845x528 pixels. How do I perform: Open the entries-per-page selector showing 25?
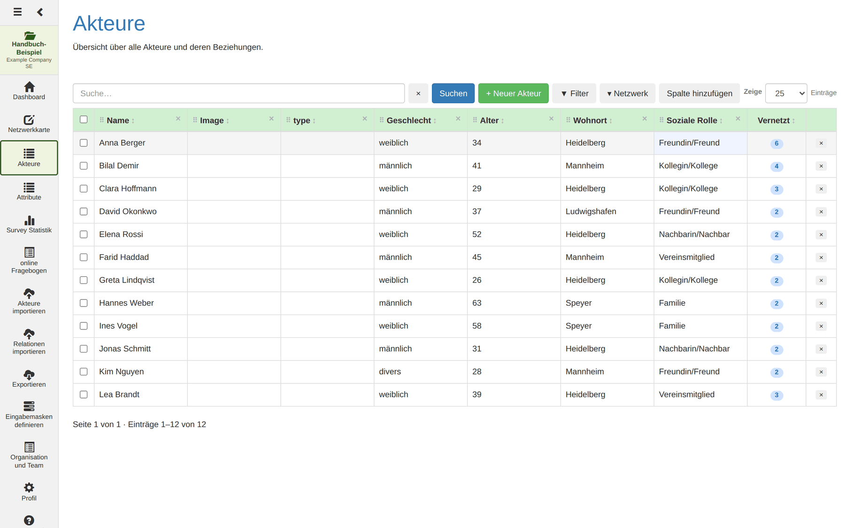coord(786,93)
